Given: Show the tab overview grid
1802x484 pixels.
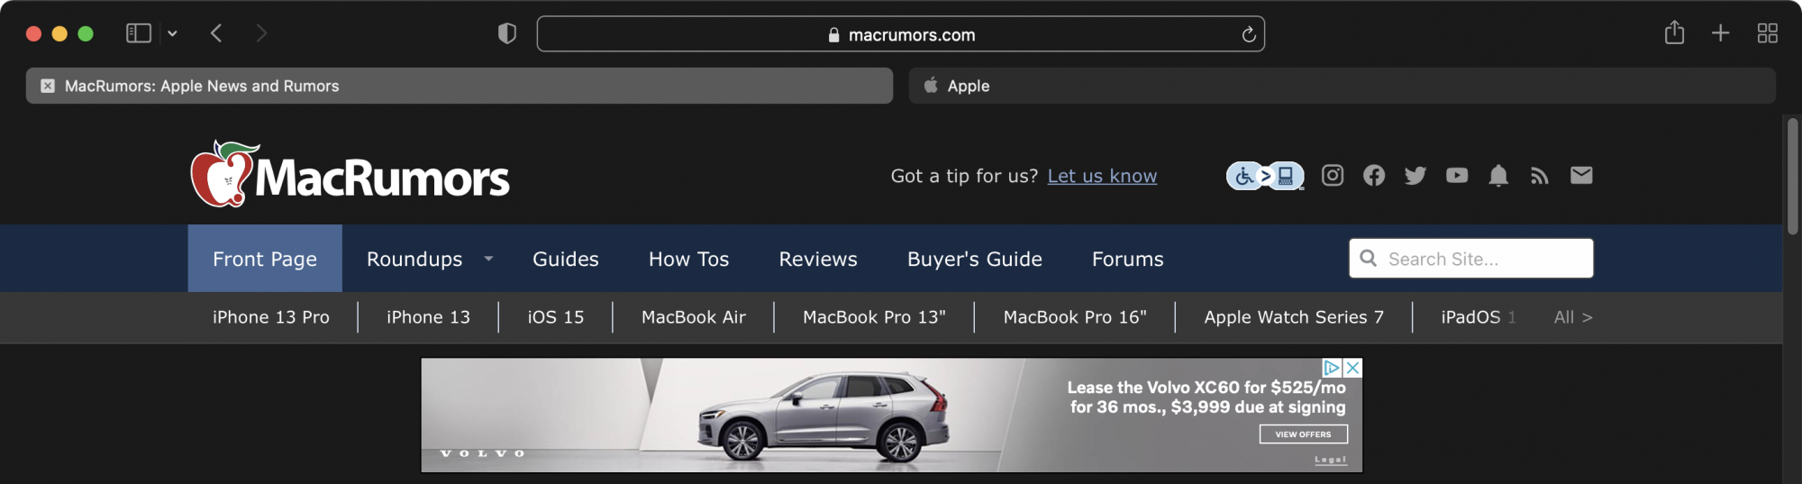Looking at the screenshot, I should click(1767, 33).
